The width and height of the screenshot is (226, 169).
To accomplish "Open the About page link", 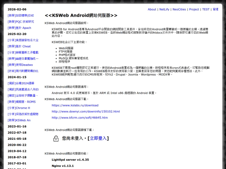I will tap(152, 9).
